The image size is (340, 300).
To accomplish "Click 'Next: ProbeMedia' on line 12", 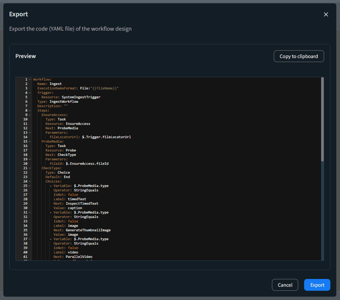I will pyautogui.click(x=61, y=128).
